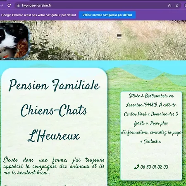Click the text Située à Bertrambois en
This screenshot has height=186, width=186.
(x=151, y=96)
